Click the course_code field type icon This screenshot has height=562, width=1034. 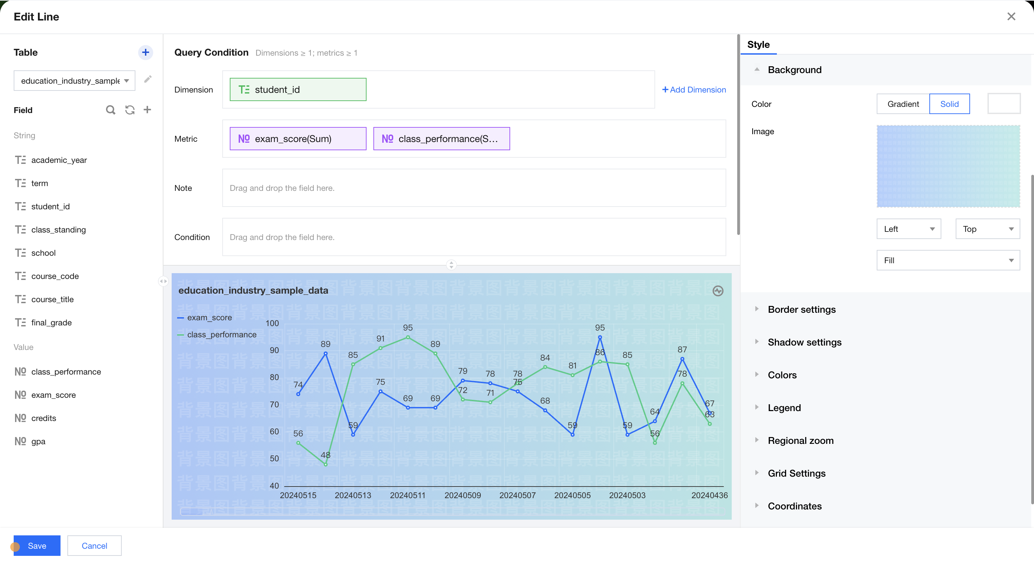tap(20, 276)
